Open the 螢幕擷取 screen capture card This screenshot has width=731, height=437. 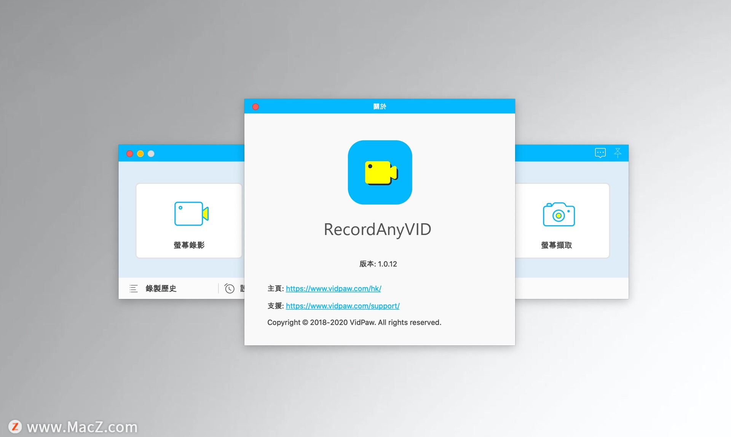(x=562, y=221)
